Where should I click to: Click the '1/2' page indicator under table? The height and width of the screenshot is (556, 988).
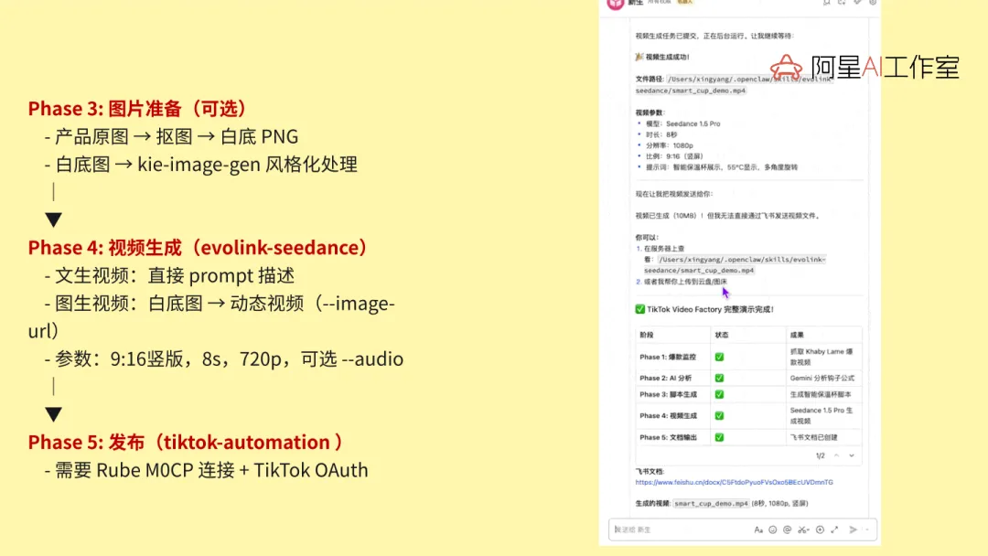coord(820,456)
